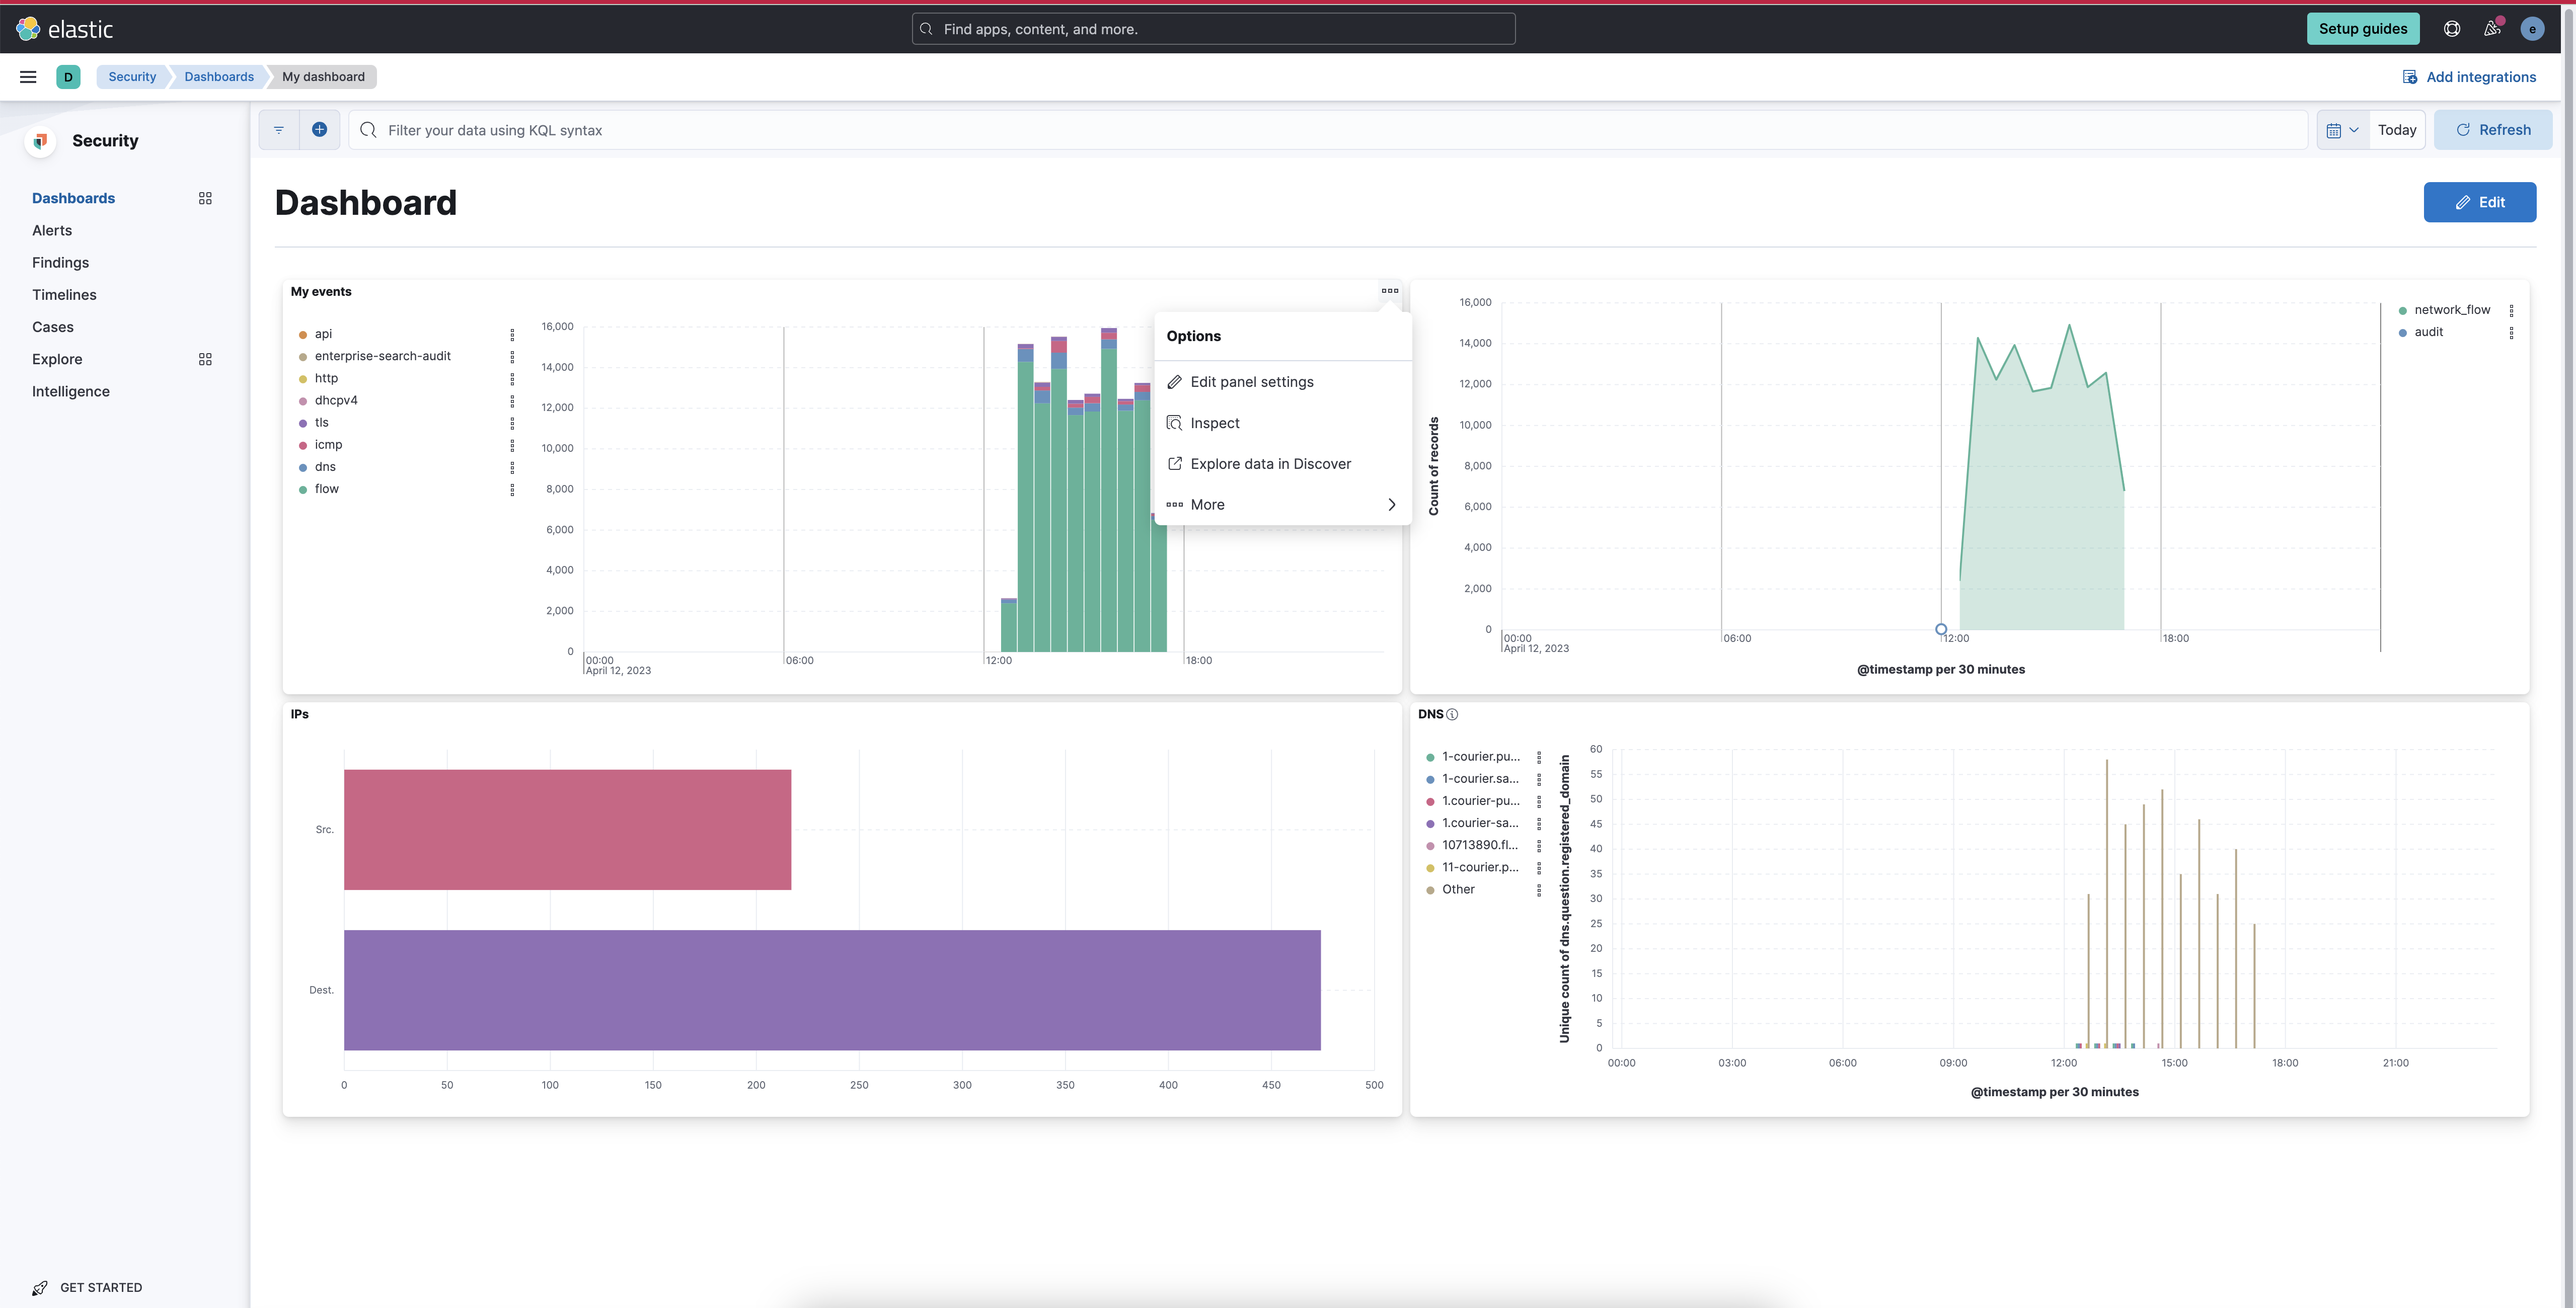Open the date range dropdown chevron
Viewport: 2576px width, 1308px height.
(2355, 129)
